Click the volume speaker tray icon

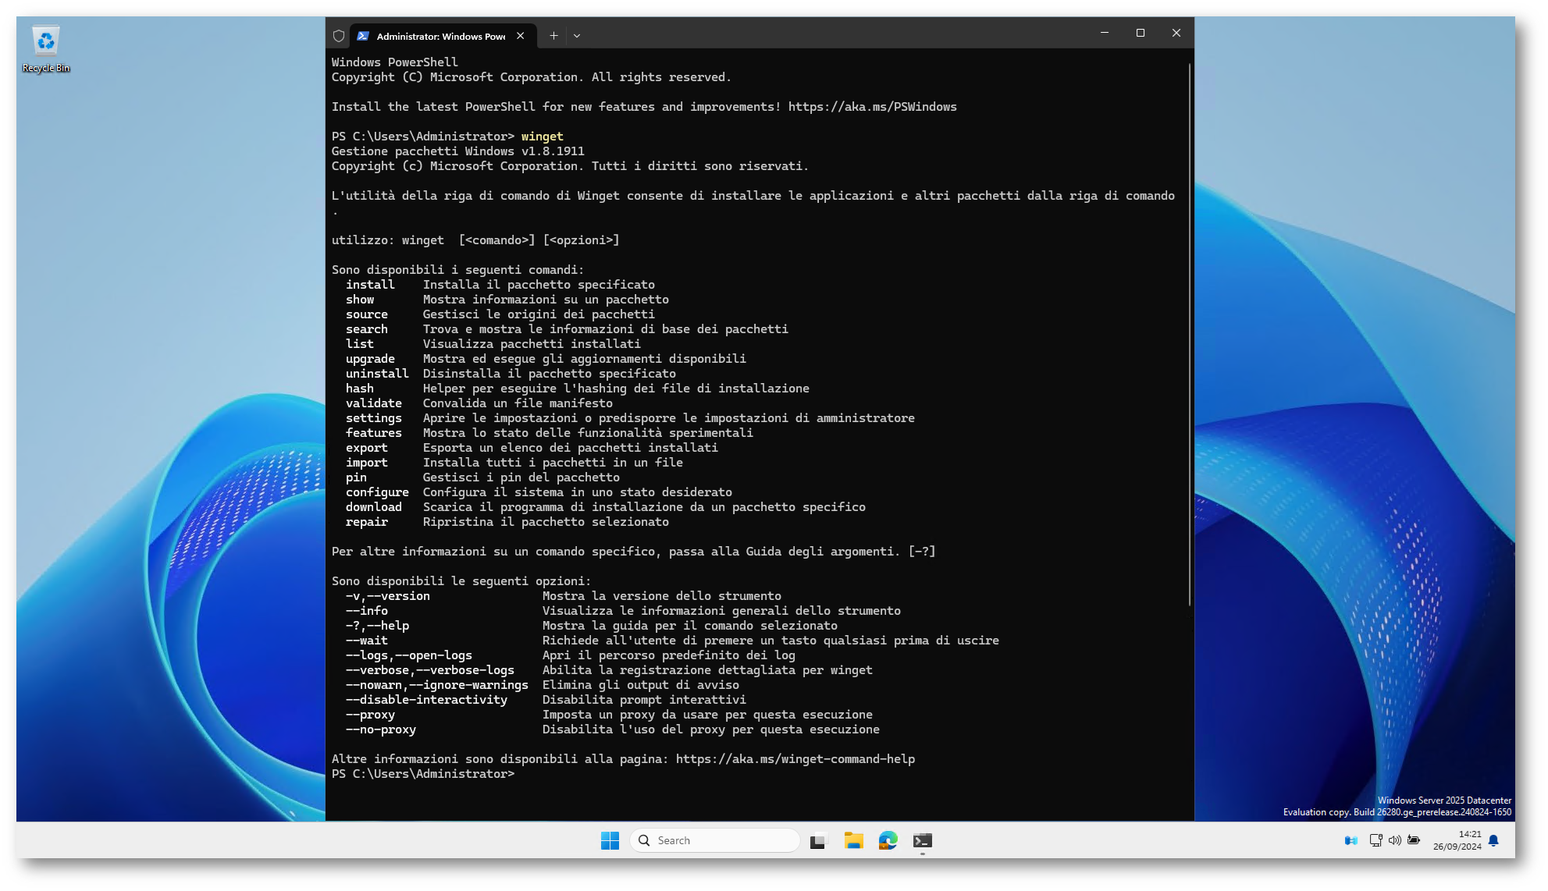(x=1394, y=840)
